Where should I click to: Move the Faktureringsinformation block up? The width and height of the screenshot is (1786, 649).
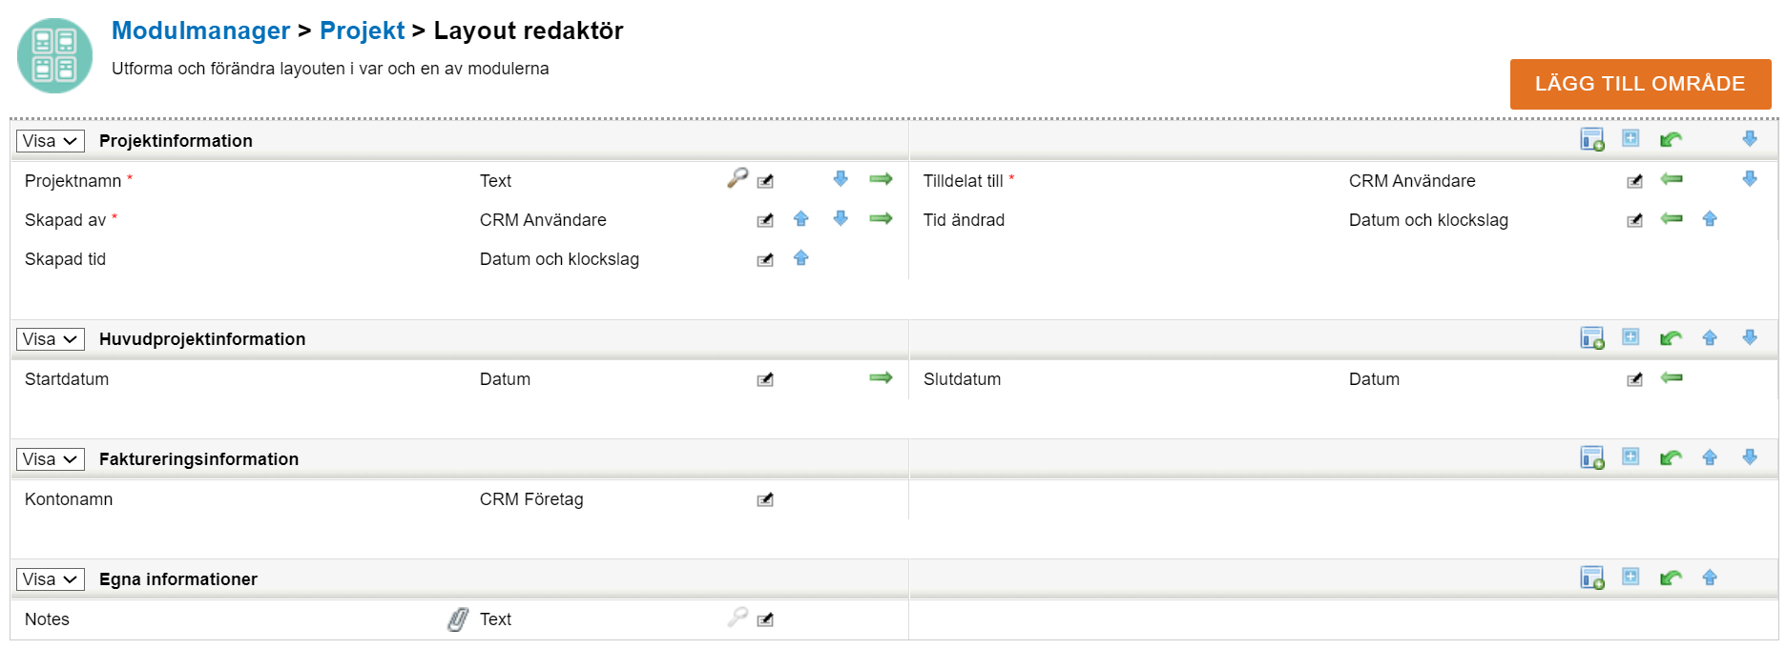coord(1710,458)
